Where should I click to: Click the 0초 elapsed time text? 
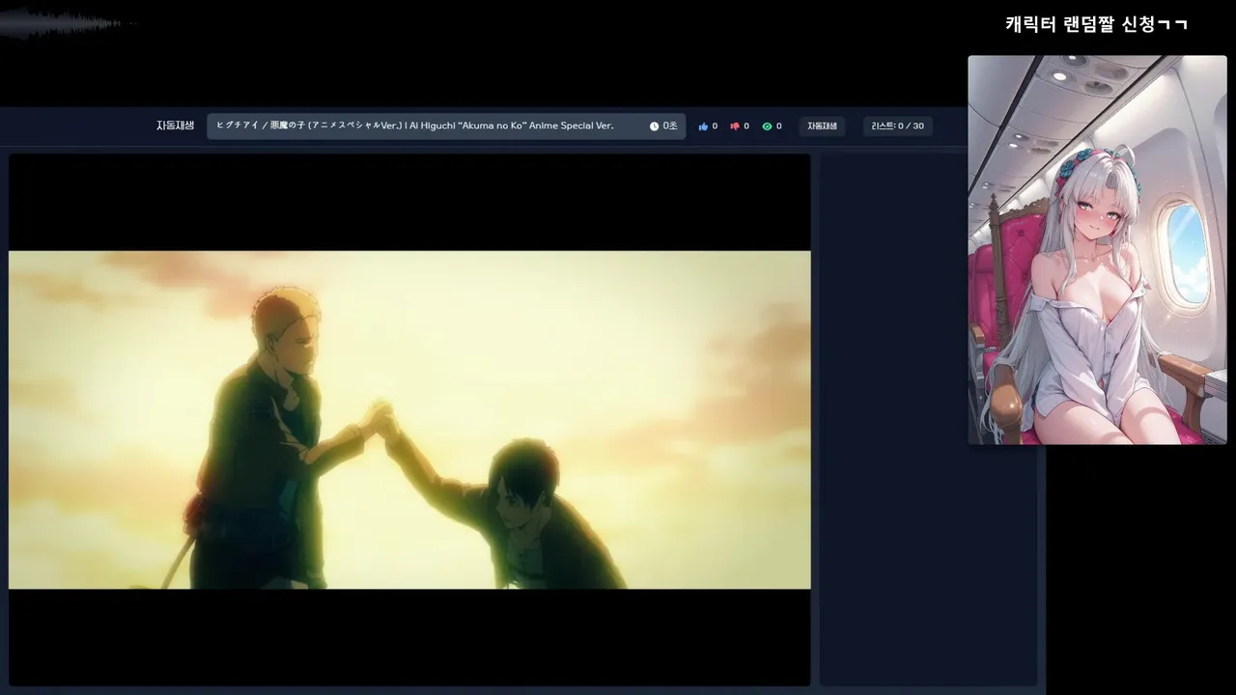(x=670, y=126)
